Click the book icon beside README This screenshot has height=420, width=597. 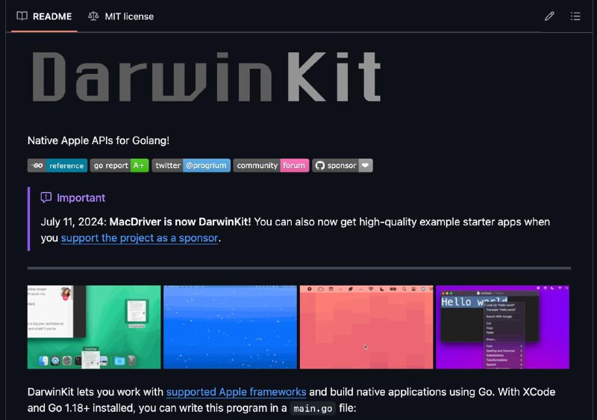(22, 16)
